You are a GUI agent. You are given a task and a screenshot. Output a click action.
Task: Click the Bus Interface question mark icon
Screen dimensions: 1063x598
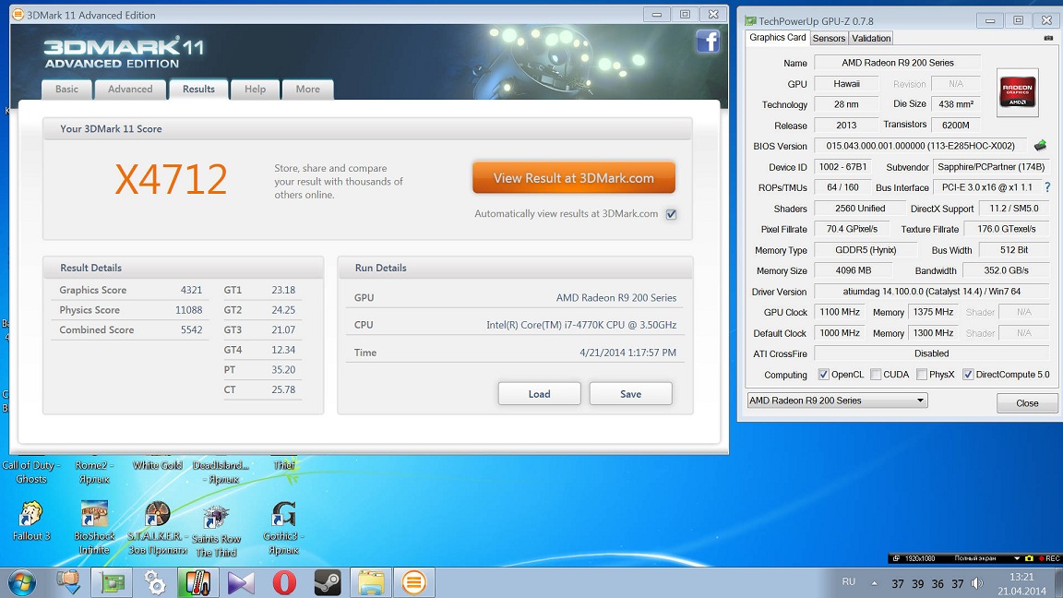pos(1047,187)
